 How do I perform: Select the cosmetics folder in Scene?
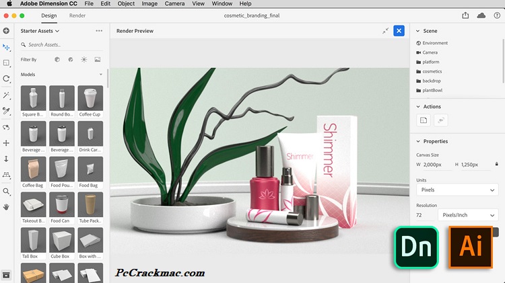pyautogui.click(x=432, y=71)
